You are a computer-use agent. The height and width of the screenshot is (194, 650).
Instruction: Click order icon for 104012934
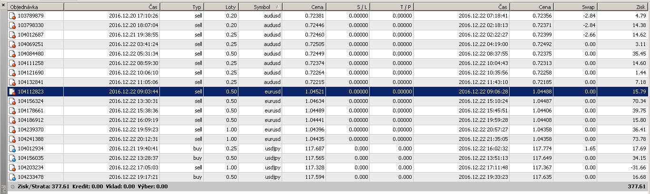12,148
